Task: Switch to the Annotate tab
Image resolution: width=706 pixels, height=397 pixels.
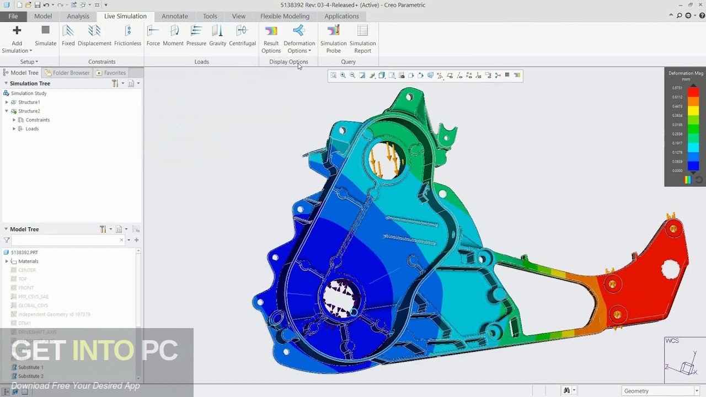Action: click(175, 16)
